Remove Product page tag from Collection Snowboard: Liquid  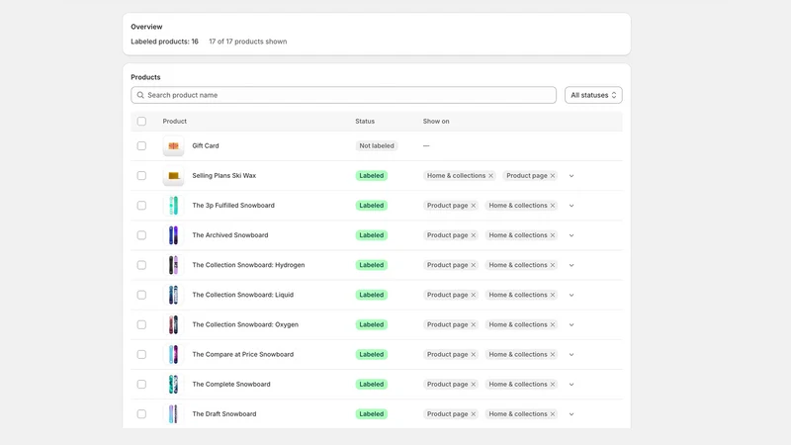coord(474,295)
